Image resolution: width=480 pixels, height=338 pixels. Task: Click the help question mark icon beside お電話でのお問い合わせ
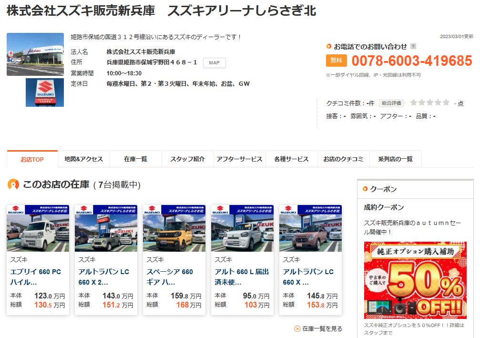pyautogui.click(x=413, y=47)
